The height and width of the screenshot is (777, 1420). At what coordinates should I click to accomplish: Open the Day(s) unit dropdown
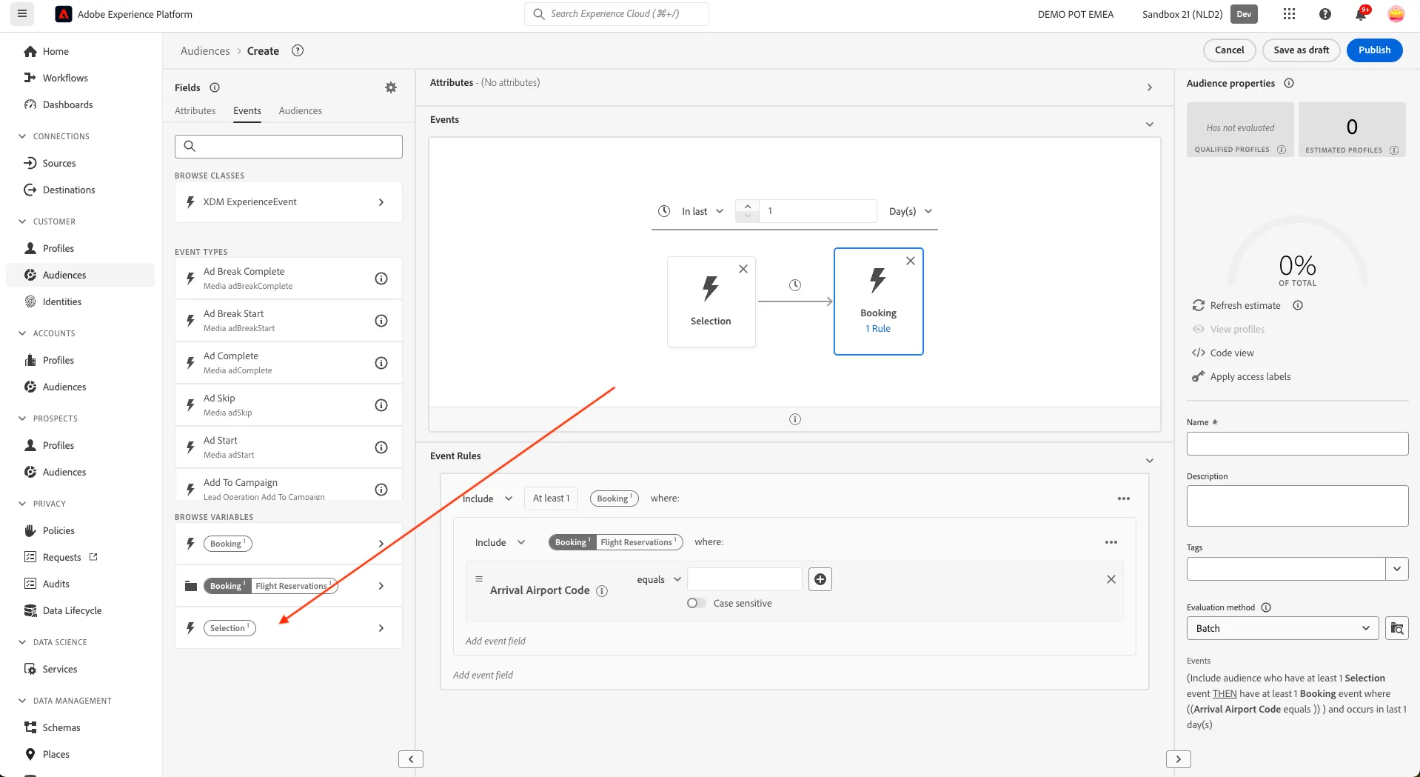911,211
